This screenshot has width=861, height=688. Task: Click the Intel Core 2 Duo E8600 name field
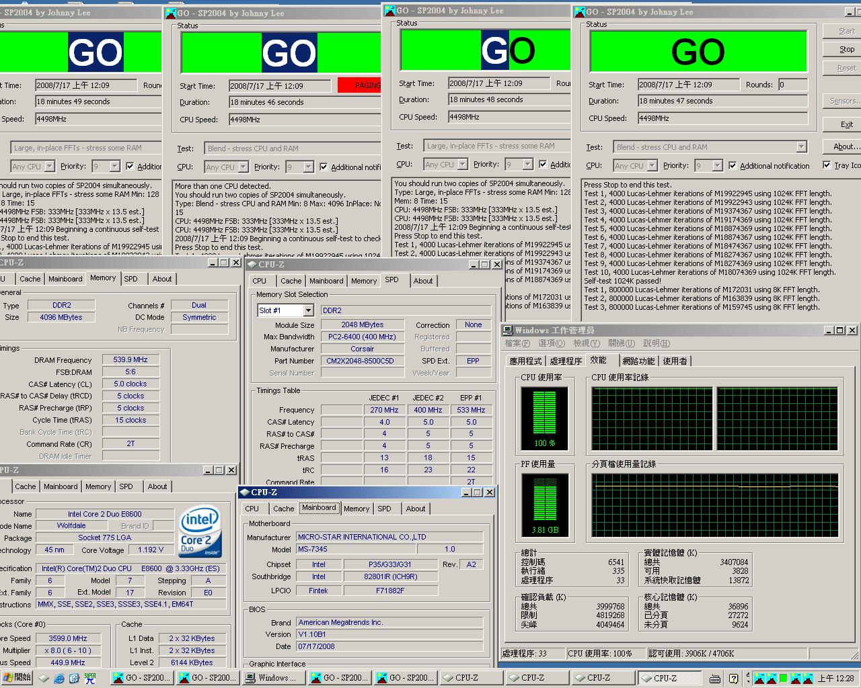point(104,514)
